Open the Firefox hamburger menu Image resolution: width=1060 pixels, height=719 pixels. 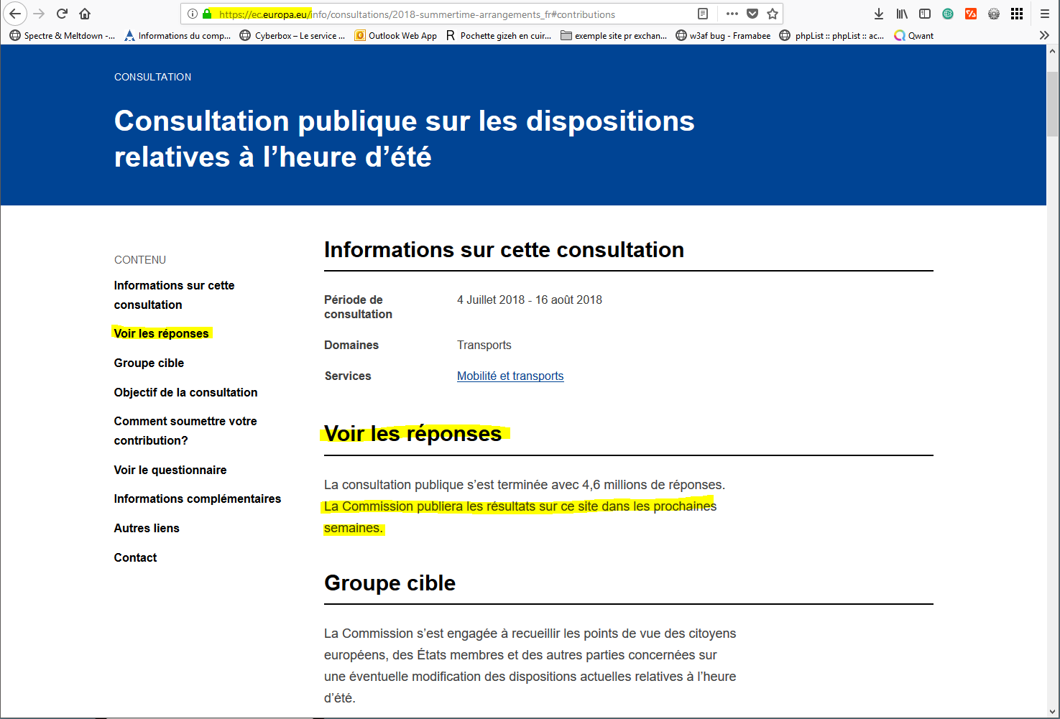tap(1045, 14)
